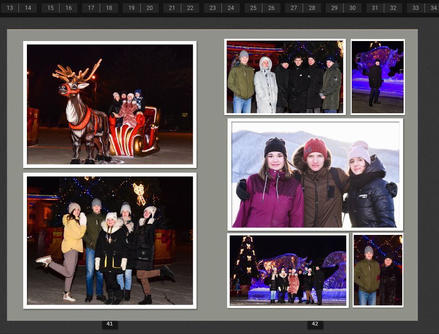
Task: Select the daytime photo of three friends
Action: tap(315, 175)
